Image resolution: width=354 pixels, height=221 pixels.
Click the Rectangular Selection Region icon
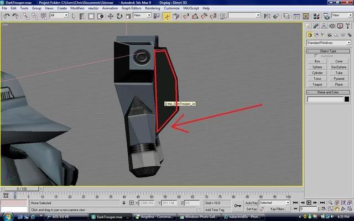(91, 16)
